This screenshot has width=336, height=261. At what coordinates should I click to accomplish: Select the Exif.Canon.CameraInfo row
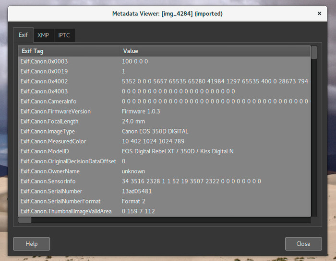pyautogui.click(x=164, y=102)
